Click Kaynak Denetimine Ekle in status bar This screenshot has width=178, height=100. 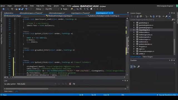tap(167, 95)
